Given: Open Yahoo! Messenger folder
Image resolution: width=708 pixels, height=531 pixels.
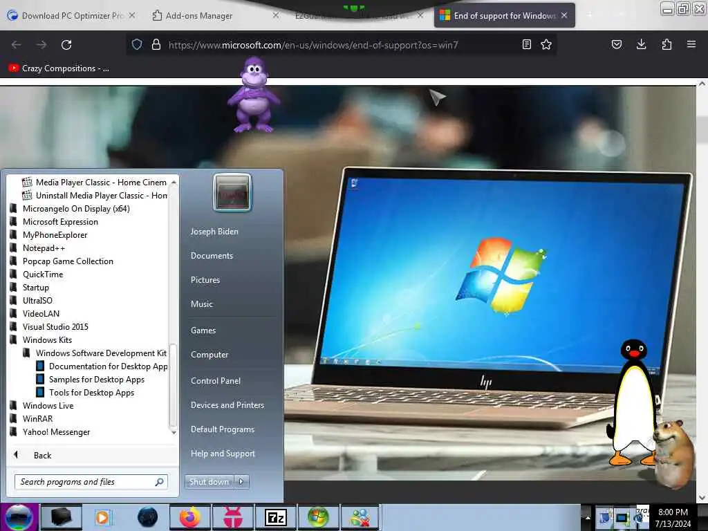Looking at the screenshot, I should click(50, 432).
